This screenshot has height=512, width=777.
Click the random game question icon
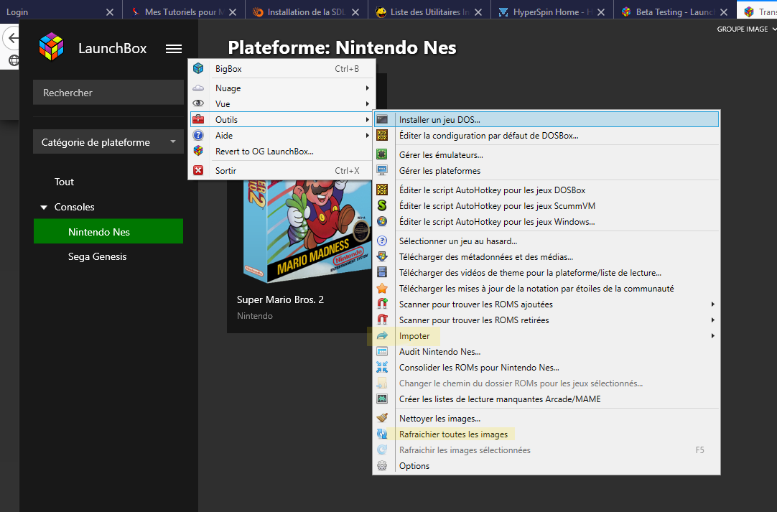point(382,241)
